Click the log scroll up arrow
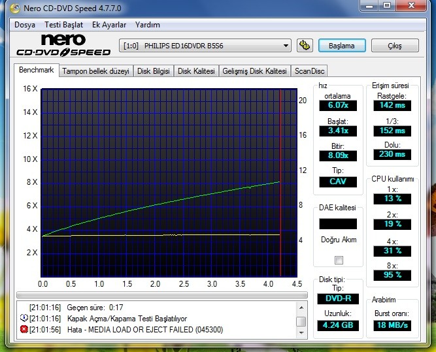This screenshot has height=352, width=436. point(301,308)
